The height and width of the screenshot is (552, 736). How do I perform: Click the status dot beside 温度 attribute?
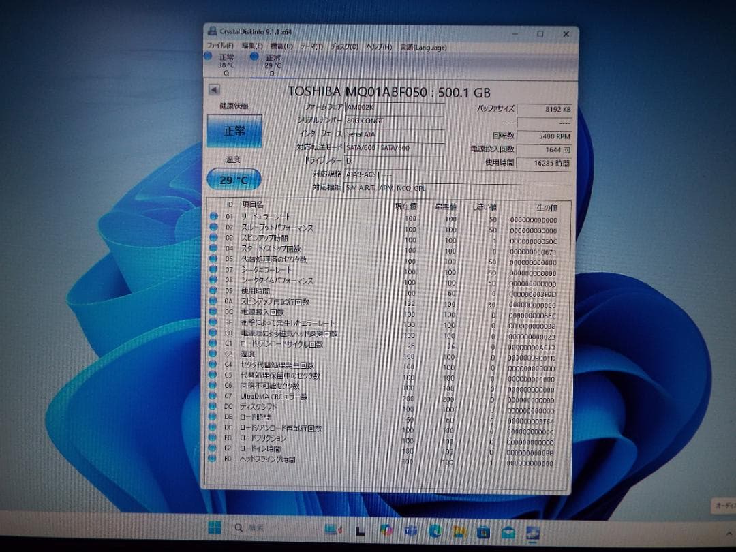pos(213,355)
